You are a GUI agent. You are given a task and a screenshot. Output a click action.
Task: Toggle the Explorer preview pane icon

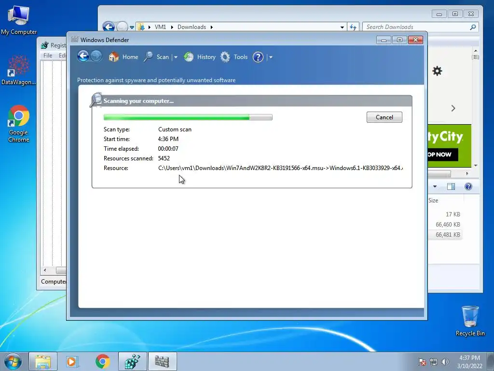pos(451,186)
